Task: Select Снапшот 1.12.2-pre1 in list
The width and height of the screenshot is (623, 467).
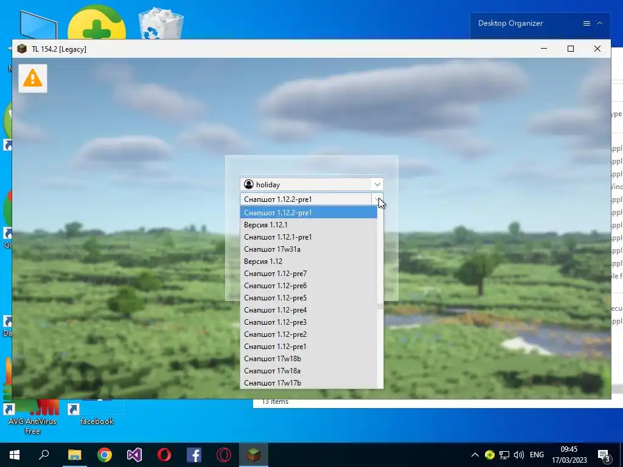Action: click(308, 212)
